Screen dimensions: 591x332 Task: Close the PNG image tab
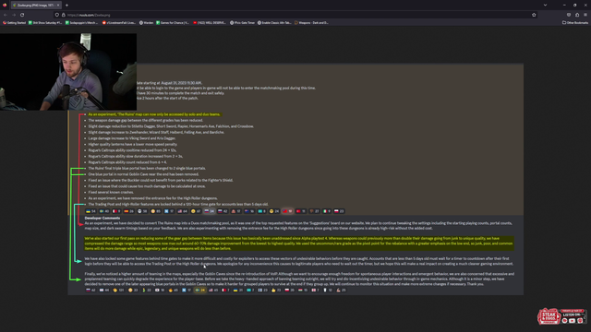click(57, 6)
